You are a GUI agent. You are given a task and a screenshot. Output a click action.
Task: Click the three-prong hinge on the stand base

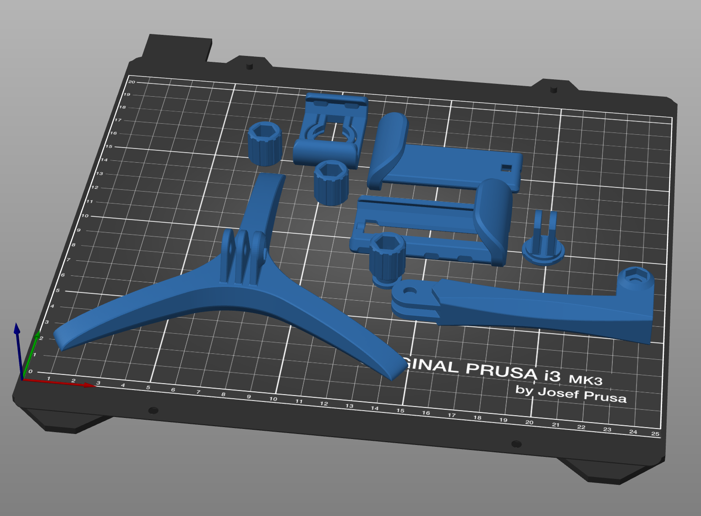pos(243,256)
